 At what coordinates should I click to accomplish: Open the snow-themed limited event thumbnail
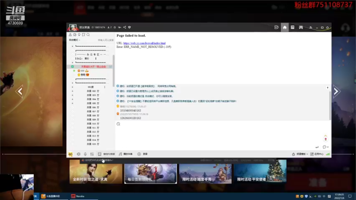pyautogui.click(x=205, y=173)
